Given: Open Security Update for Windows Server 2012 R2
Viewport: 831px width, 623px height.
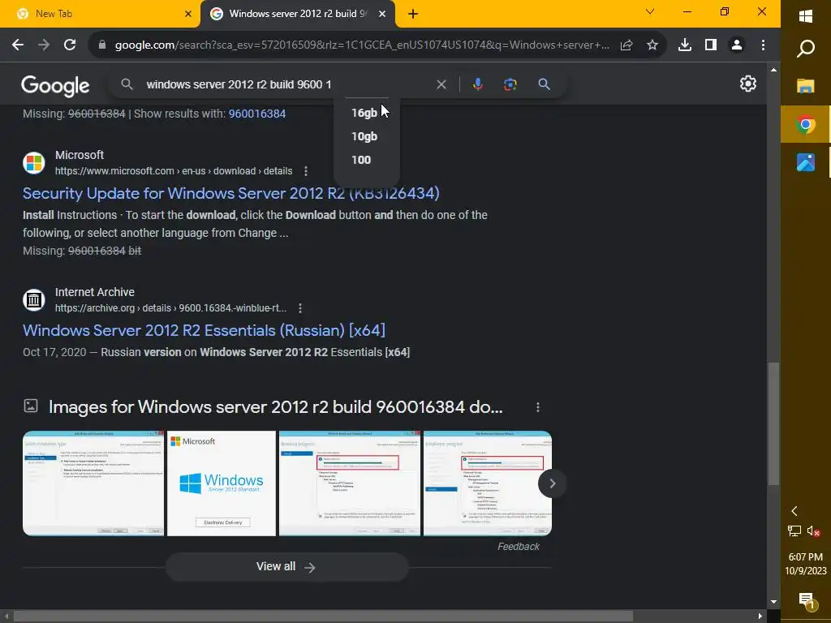Looking at the screenshot, I should [231, 193].
